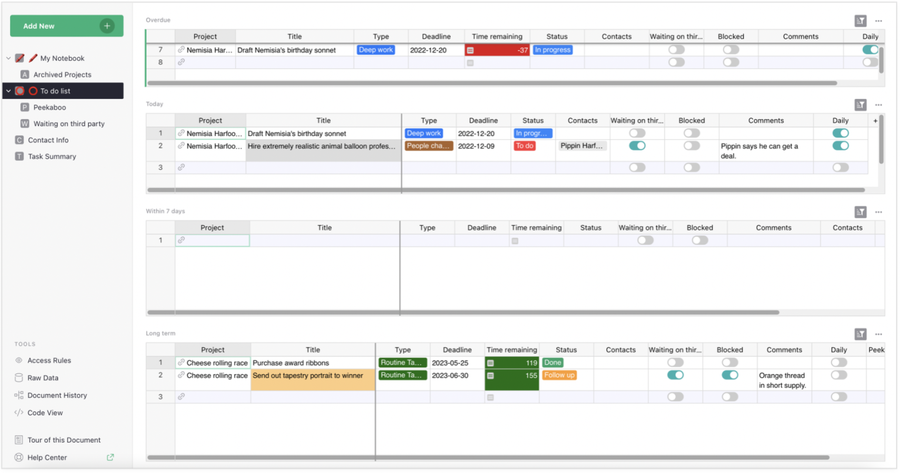
Task: Disable the Daily toggle for the balloon professional task
Action: (840, 146)
